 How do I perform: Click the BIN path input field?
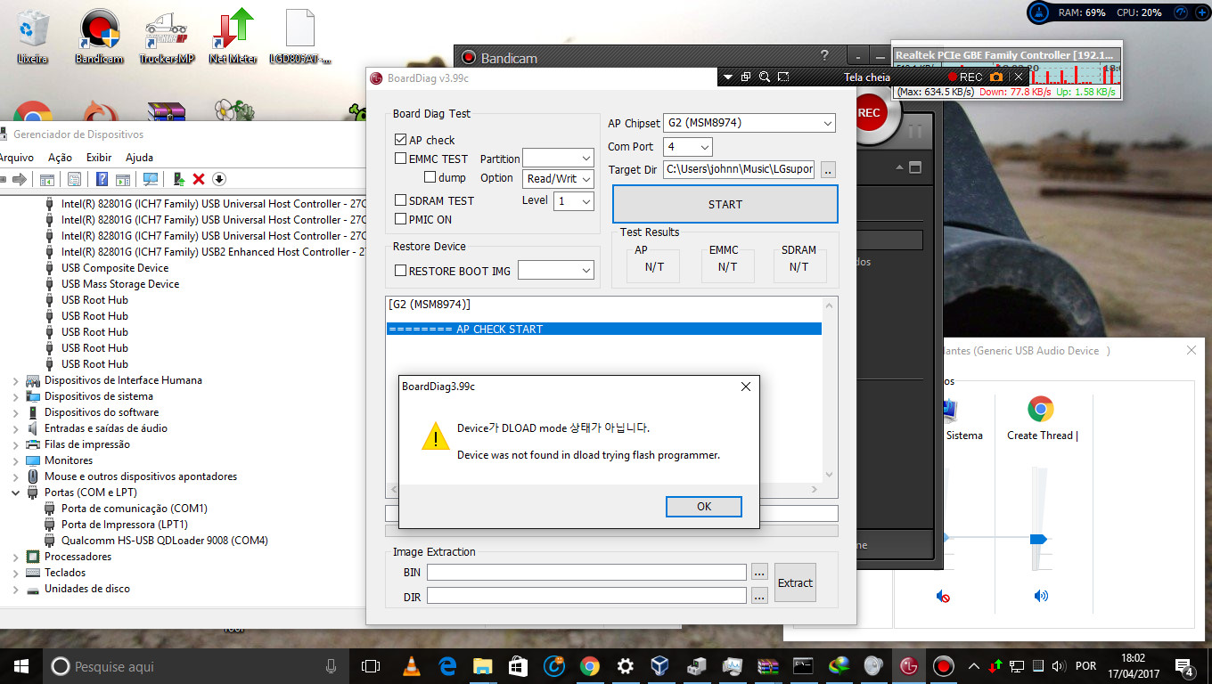pos(586,572)
